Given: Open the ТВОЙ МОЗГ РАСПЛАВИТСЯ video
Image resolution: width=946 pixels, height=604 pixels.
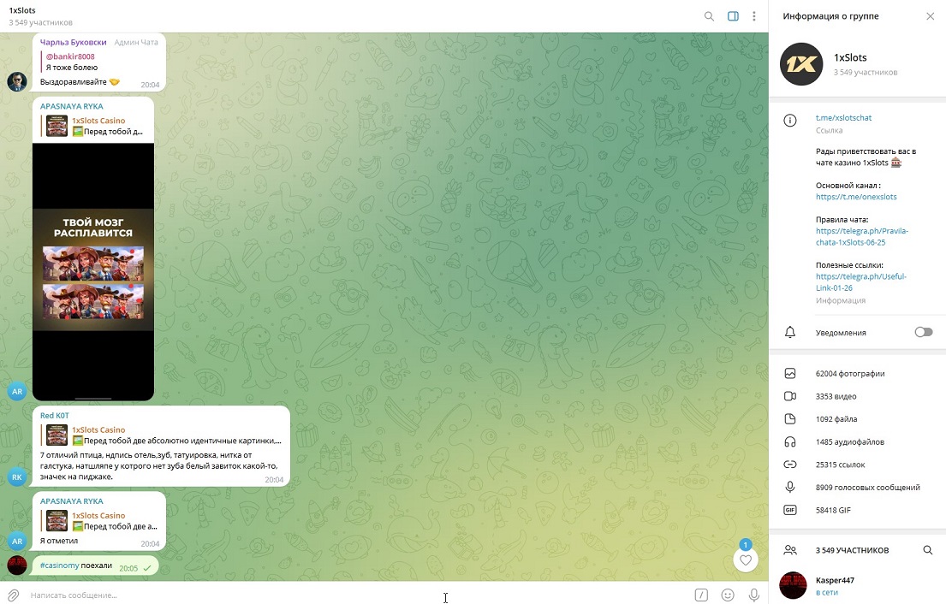Looking at the screenshot, I should click(x=93, y=272).
